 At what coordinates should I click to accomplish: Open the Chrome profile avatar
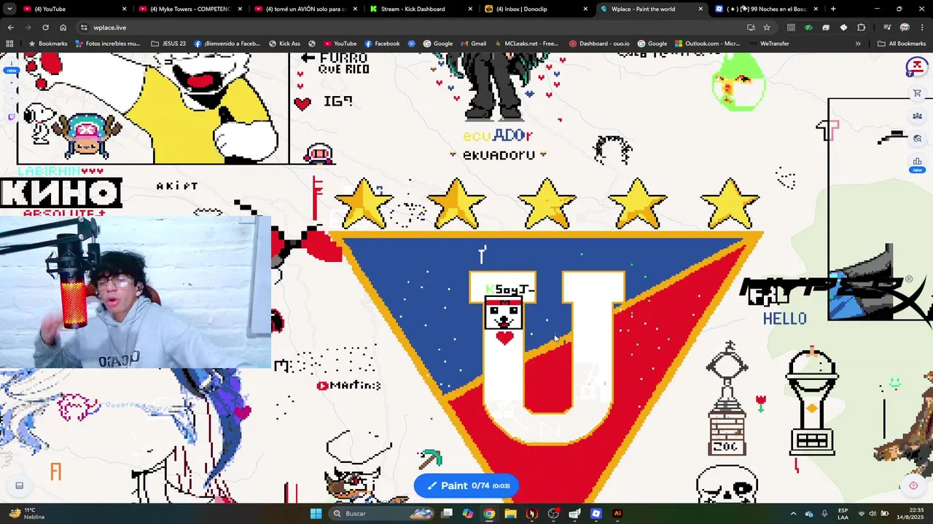tap(905, 28)
